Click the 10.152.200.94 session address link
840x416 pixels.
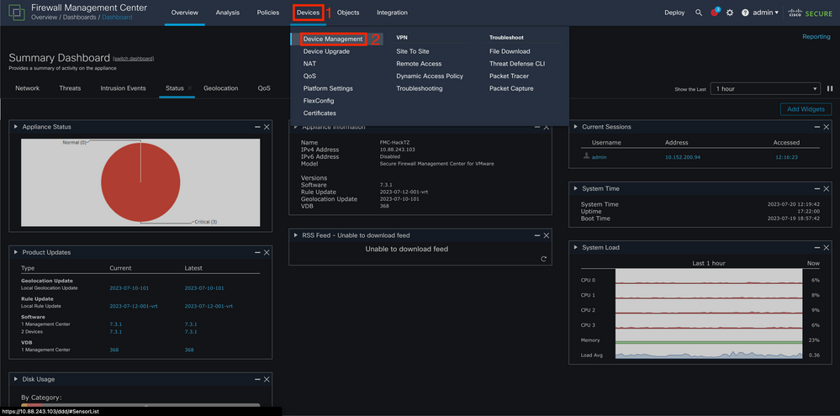(683, 157)
